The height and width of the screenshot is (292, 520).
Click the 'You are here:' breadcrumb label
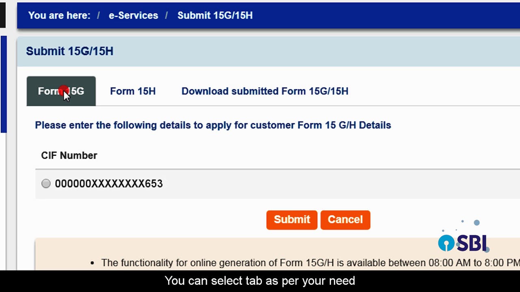point(59,15)
